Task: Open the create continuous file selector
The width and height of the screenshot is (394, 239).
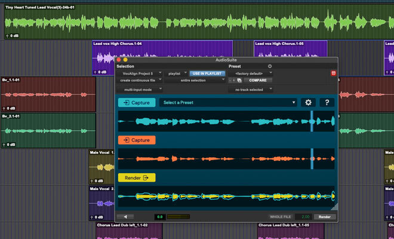Action: click(x=139, y=80)
